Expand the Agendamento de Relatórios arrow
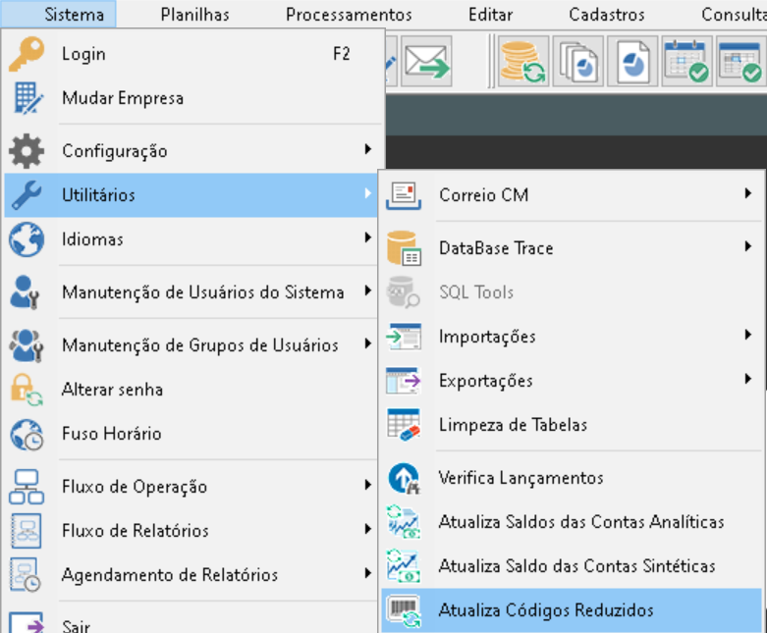The width and height of the screenshot is (767, 633). pos(368,573)
